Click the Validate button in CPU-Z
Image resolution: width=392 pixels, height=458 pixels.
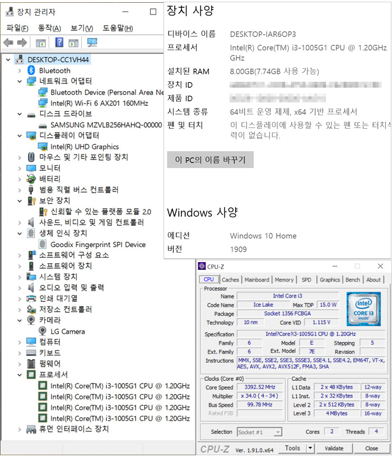tap(334, 448)
